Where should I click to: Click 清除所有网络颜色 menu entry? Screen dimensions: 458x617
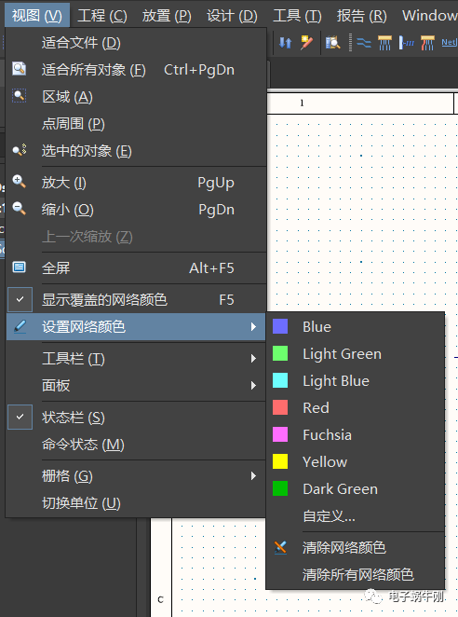click(357, 574)
